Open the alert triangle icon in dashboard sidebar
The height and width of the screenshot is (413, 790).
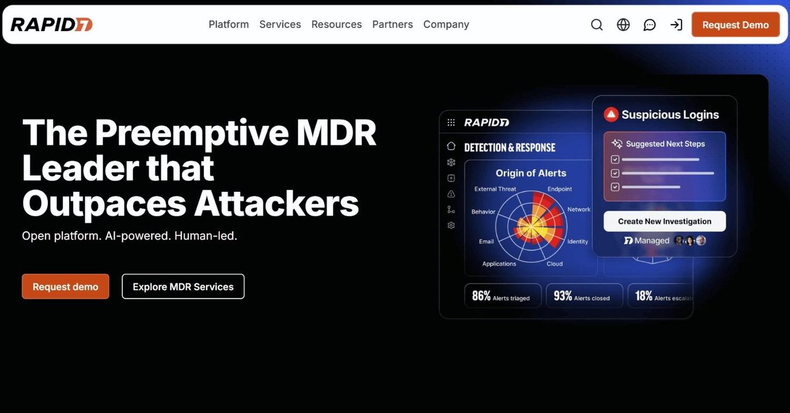[451, 194]
